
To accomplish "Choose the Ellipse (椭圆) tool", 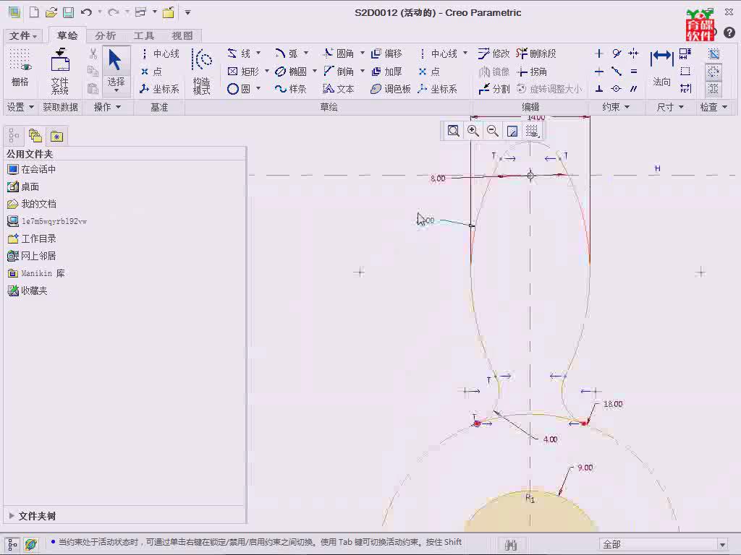I will coord(291,72).
